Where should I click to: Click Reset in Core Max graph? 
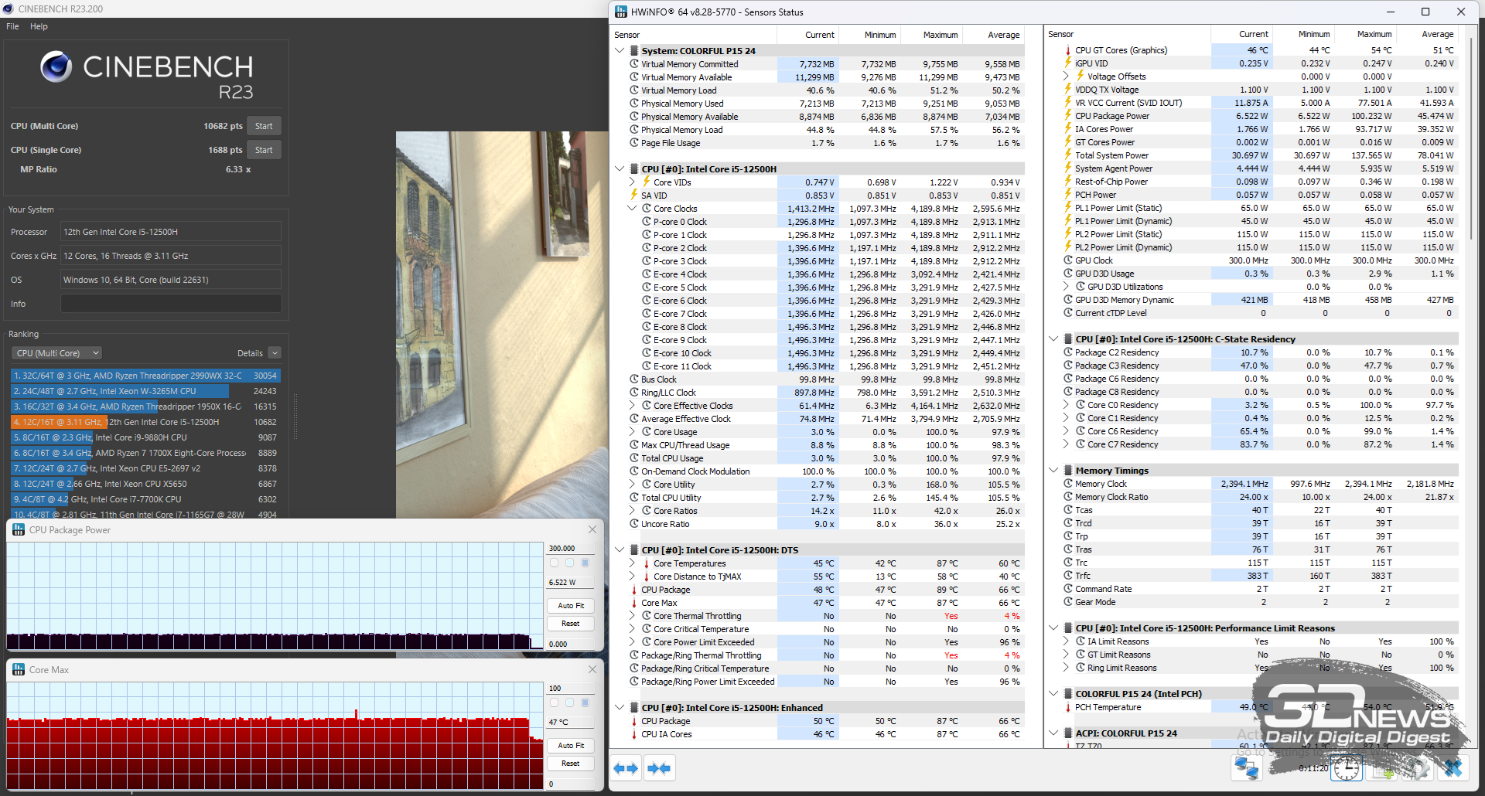pyautogui.click(x=571, y=764)
